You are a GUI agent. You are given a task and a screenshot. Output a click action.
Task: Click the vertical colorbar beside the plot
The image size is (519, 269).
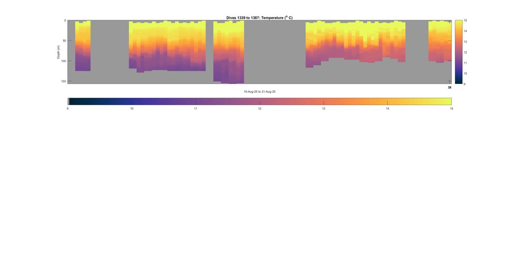[x=458, y=52]
